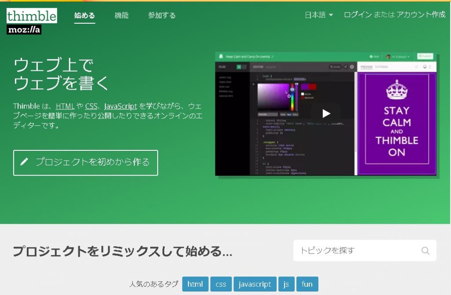
Task: Open the HTML link in the description
Action: tap(65, 106)
